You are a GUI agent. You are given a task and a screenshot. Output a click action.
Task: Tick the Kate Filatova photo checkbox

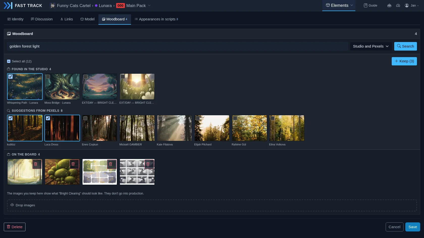point(160,118)
